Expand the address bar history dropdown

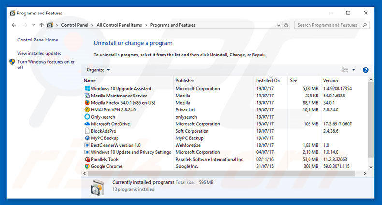[x=279, y=25]
